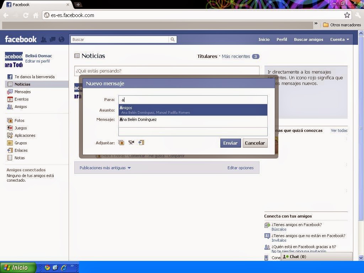
Task: Open the messages icon in Facebook header
Action: (x=53, y=39)
